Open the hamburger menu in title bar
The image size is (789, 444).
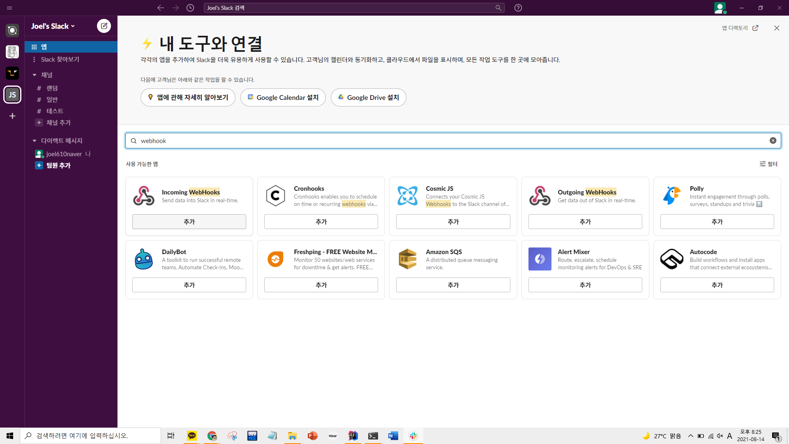pos(9,8)
